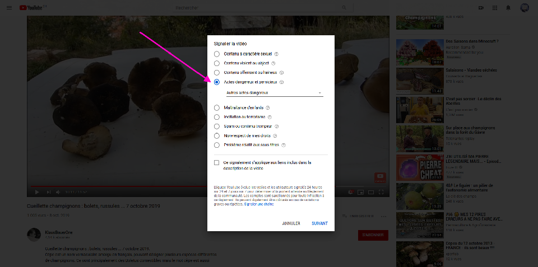Open the account avatar menu
This screenshot has height=267, width=538.
click(x=525, y=7)
